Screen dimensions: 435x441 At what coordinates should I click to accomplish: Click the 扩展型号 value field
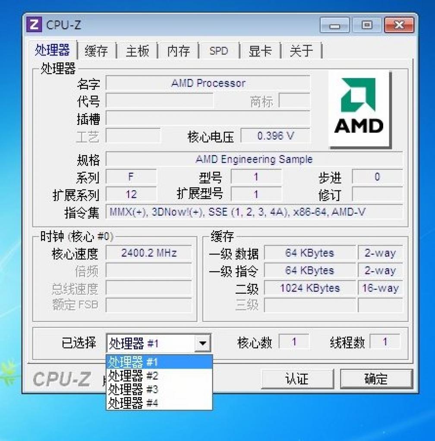[256, 194]
